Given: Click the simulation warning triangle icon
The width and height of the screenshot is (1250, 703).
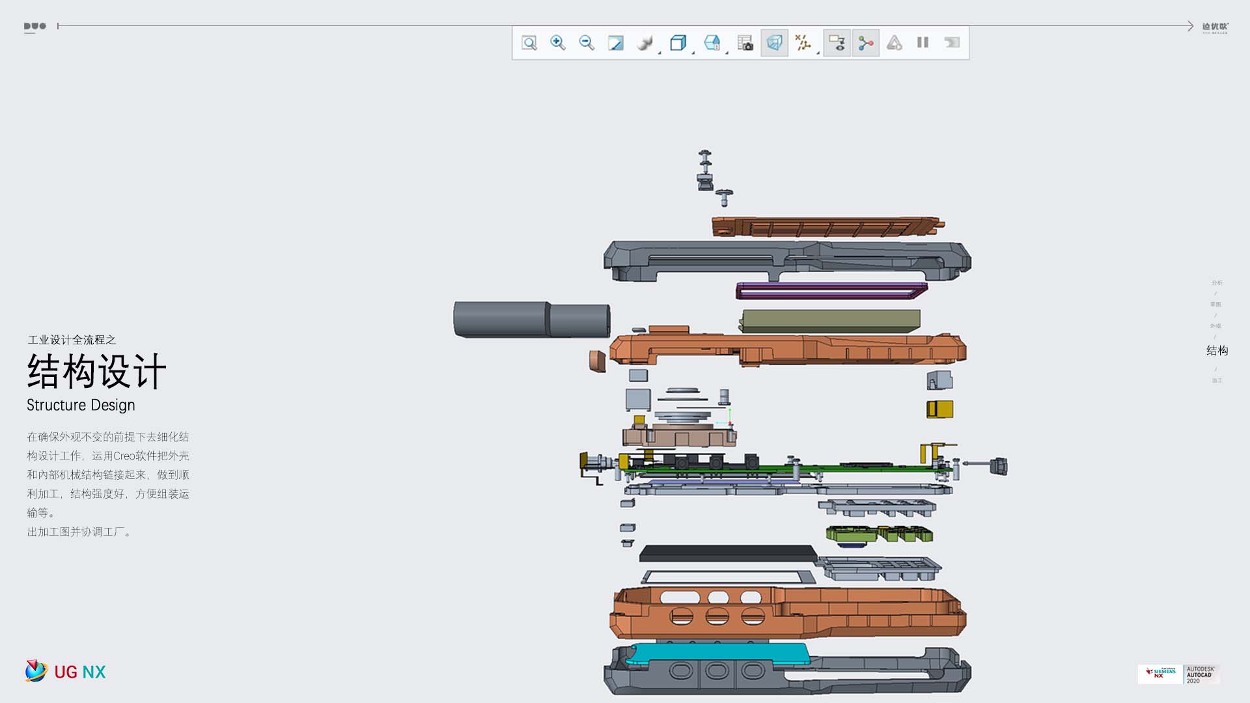Looking at the screenshot, I should pyautogui.click(x=895, y=43).
